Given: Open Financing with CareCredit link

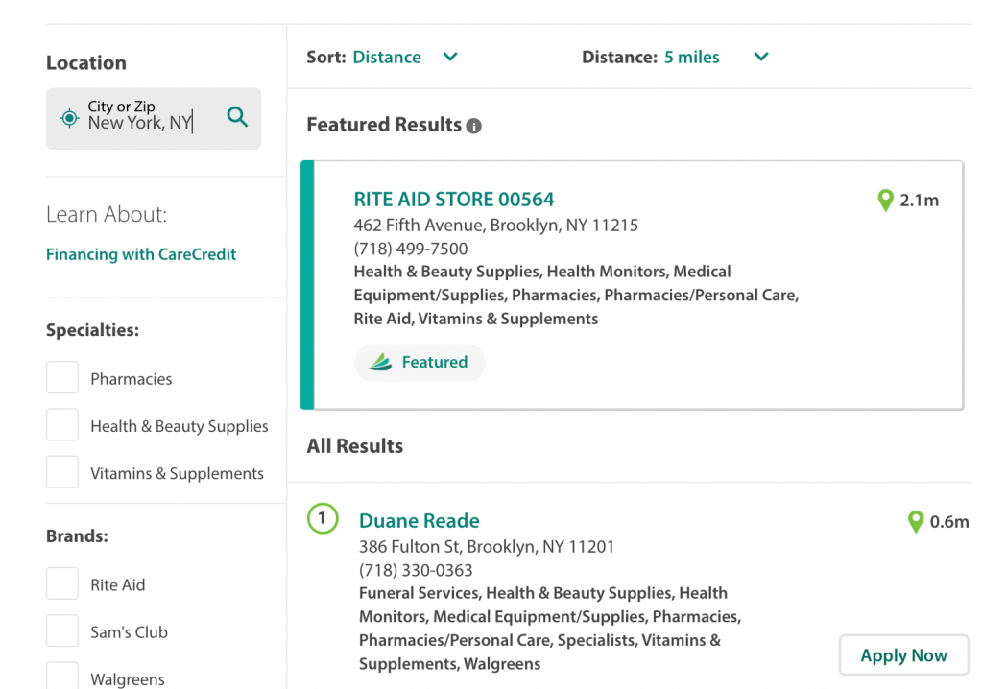Looking at the screenshot, I should [141, 254].
